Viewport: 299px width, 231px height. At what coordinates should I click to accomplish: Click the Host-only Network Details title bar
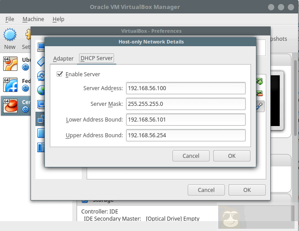(x=150, y=42)
